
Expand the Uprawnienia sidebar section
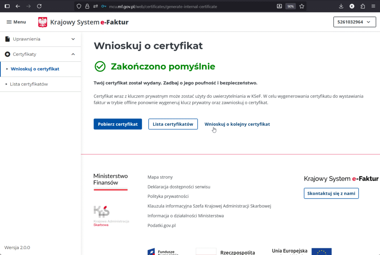pyautogui.click(x=40, y=39)
